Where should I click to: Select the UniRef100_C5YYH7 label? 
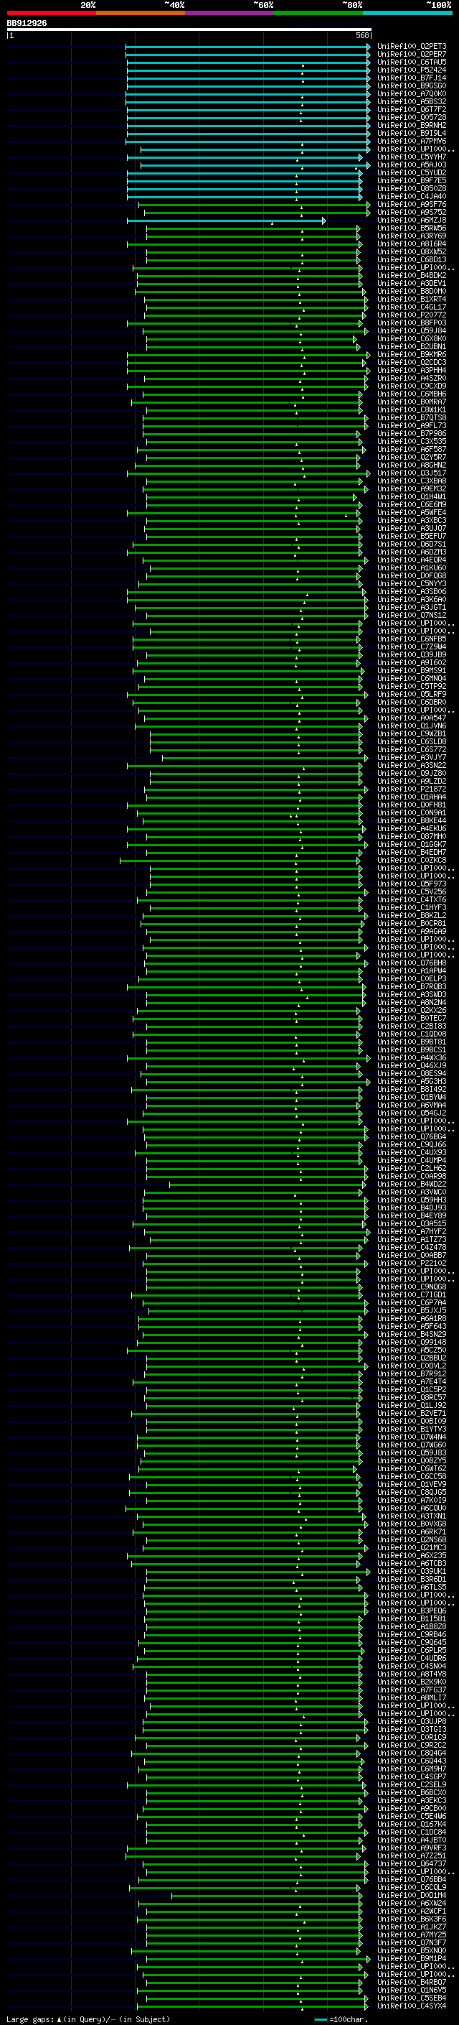(x=412, y=157)
